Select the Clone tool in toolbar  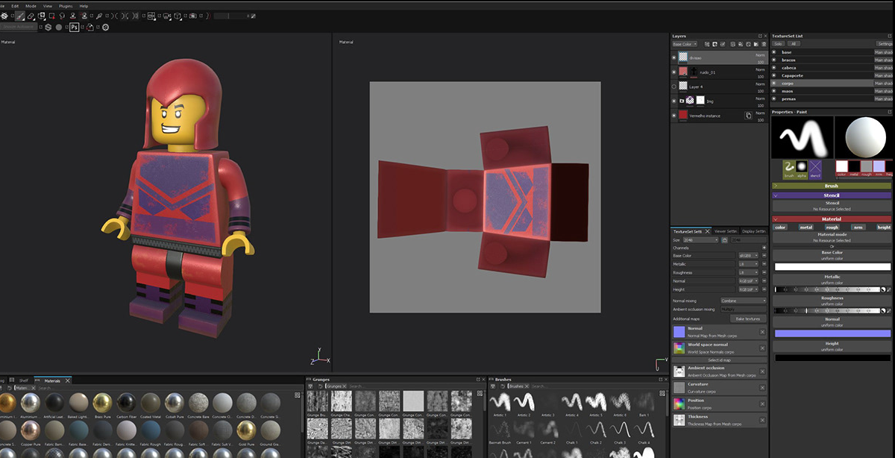[x=73, y=16]
